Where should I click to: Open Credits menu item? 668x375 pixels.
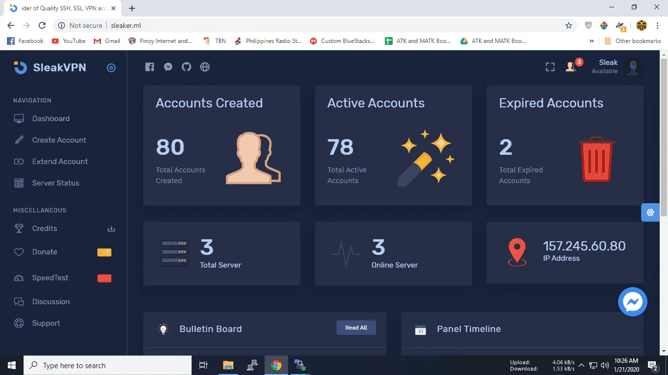45,229
